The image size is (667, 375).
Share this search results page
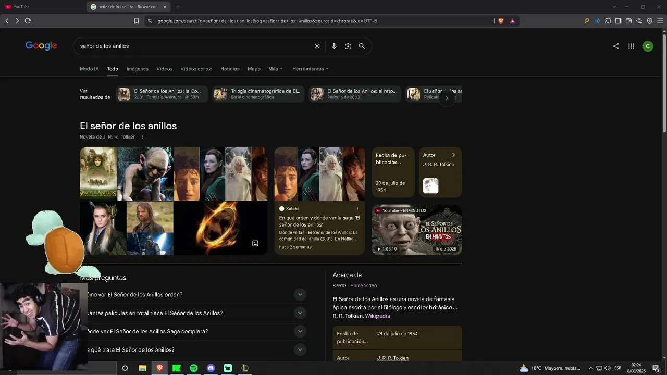616,46
